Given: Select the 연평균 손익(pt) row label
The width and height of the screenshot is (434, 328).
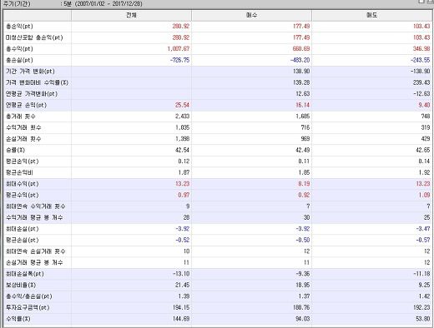Looking at the screenshot, I should [27, 105].
